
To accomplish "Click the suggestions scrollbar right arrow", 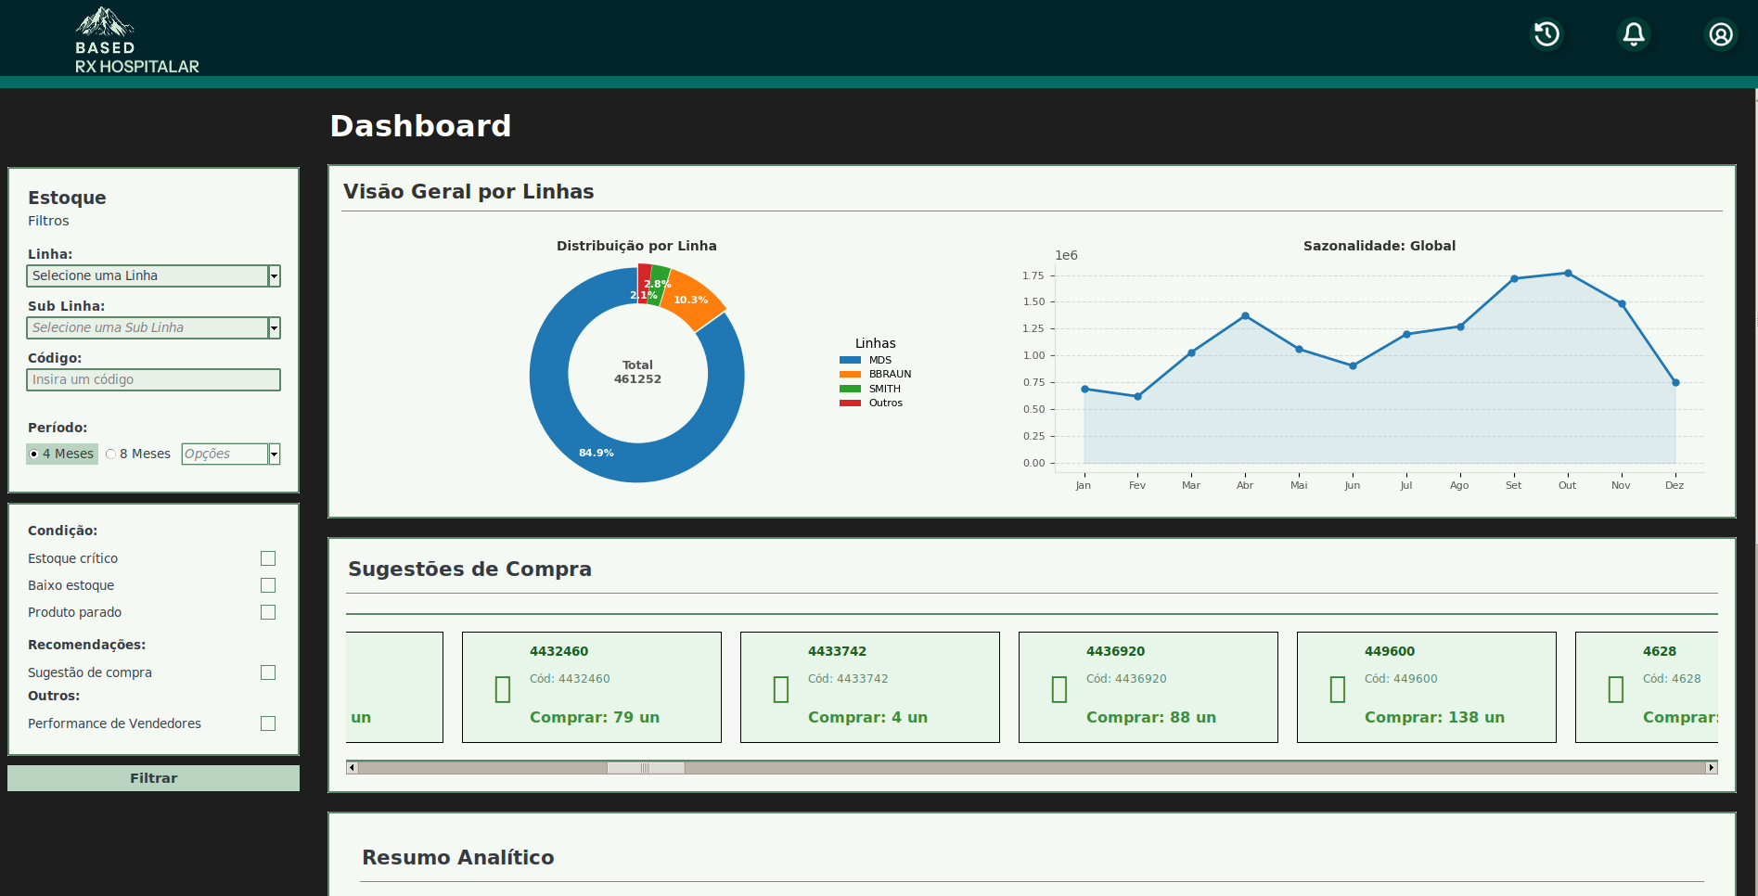I will tap(1712, 767).
